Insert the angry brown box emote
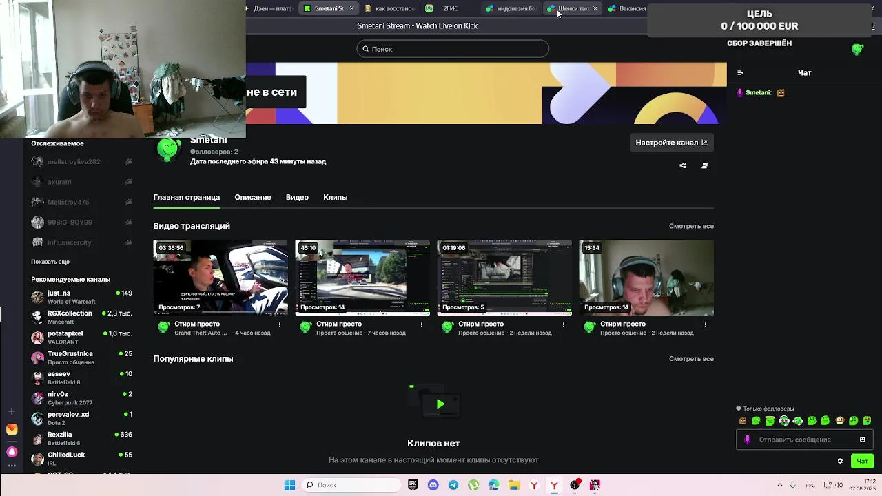882x496 pixels. 742,421
